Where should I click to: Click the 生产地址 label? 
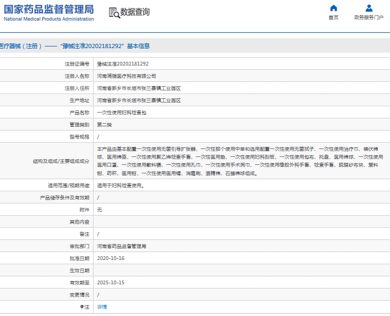click(x=79, y=100)
